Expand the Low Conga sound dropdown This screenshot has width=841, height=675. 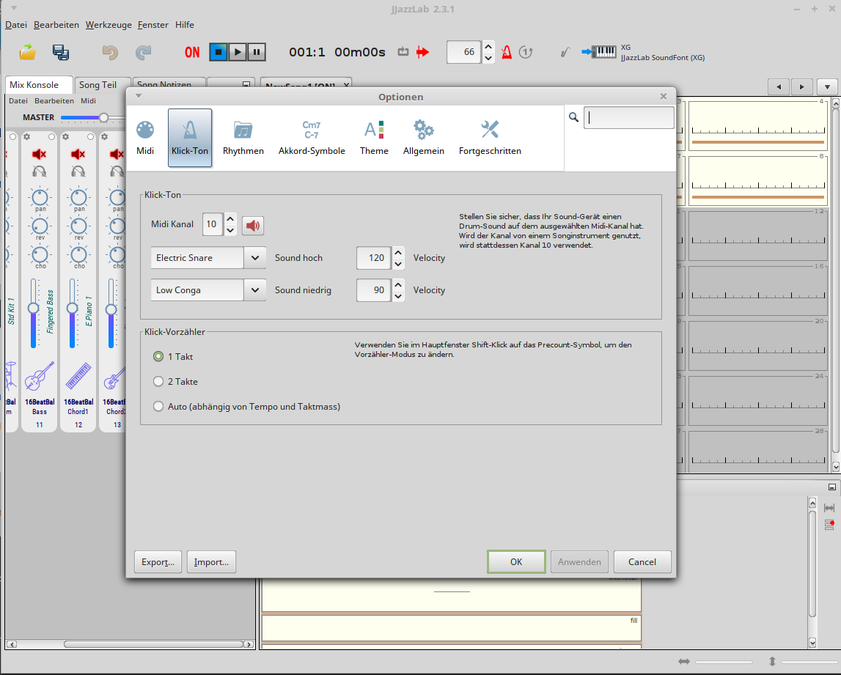pos(254,290)
